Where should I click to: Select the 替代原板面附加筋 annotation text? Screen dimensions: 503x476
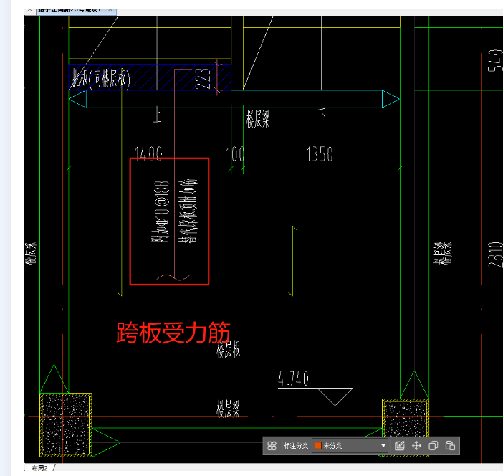click(188, 211)
